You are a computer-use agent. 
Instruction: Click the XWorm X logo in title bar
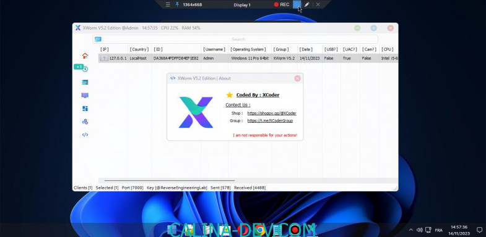tap(78, 28)
